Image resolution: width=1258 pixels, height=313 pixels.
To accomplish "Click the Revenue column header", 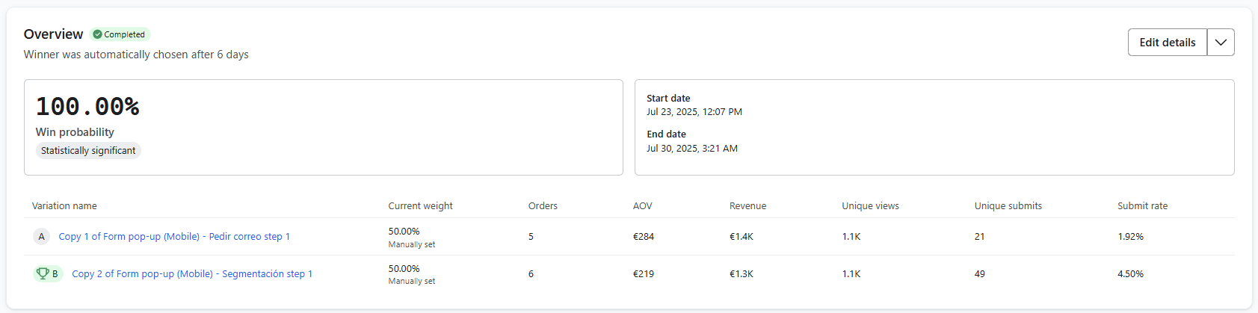I will click(x=747, y=206).
